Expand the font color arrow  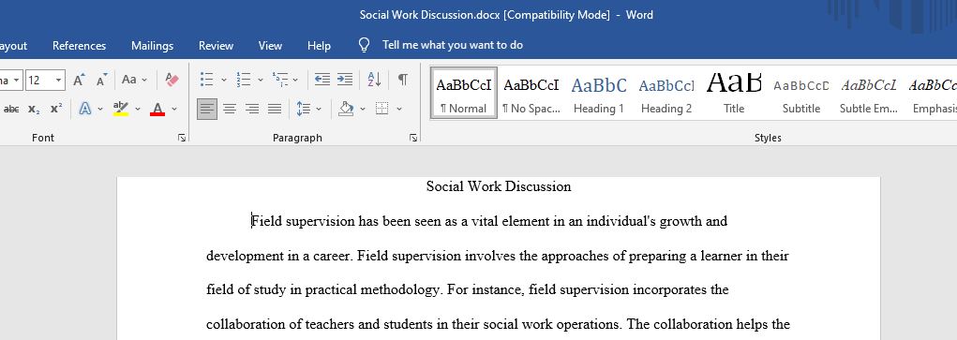174,109
